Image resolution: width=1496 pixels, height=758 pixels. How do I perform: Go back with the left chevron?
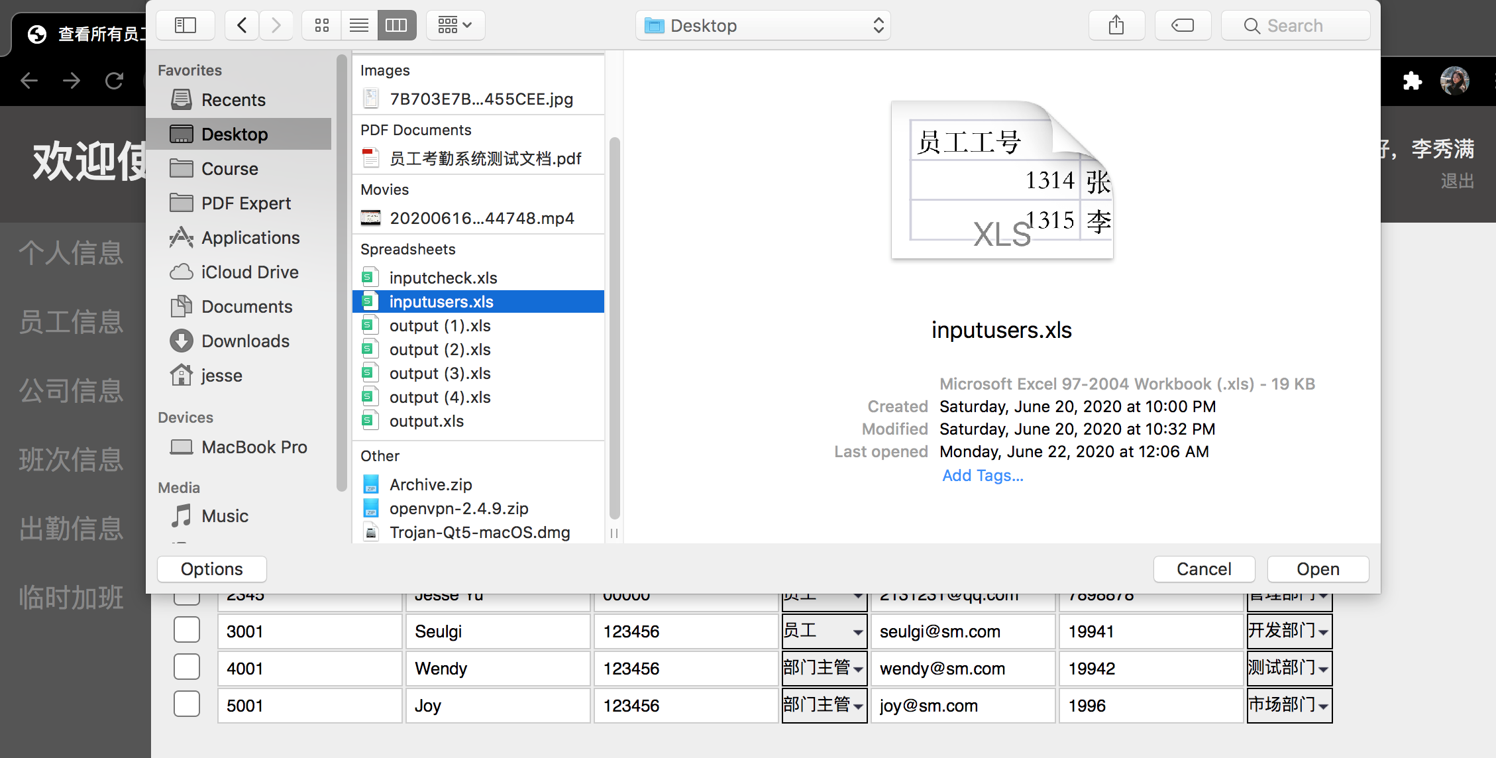[242, 25]
